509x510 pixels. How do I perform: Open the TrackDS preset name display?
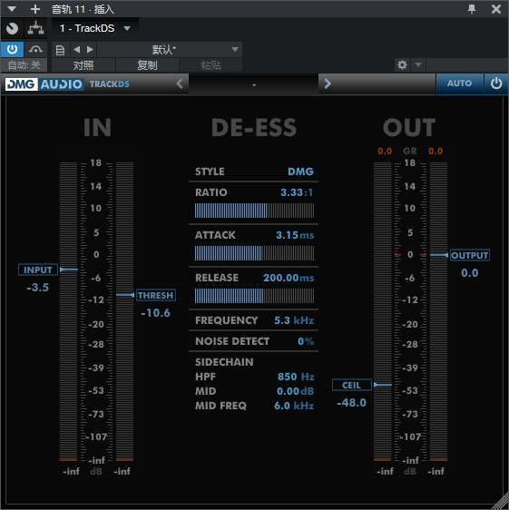pyautogui.click(x=254, y=84)
